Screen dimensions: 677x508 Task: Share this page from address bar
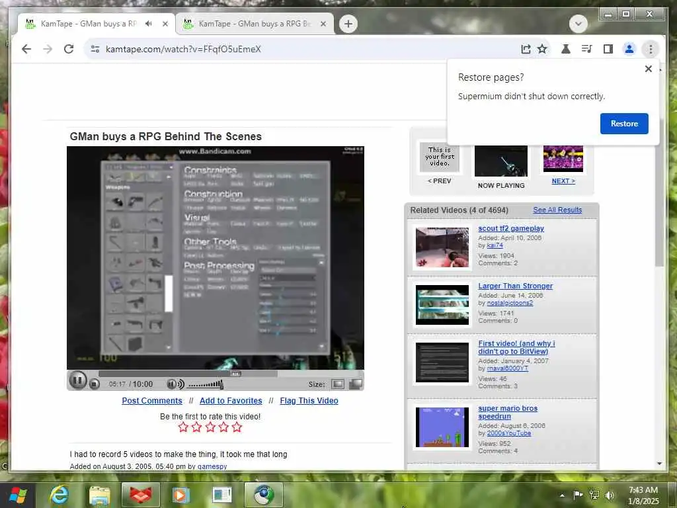click(x=526, y=49)
